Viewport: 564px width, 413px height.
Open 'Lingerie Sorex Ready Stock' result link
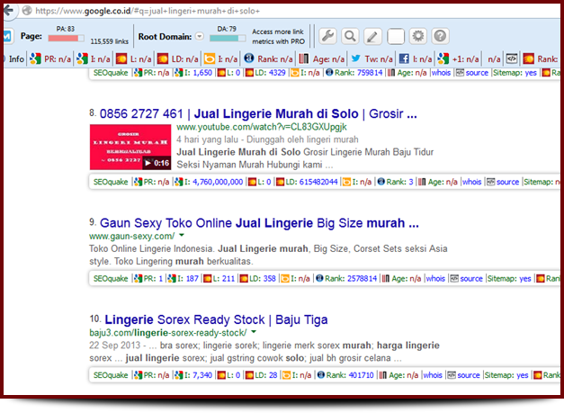click(x=216, y=319)
